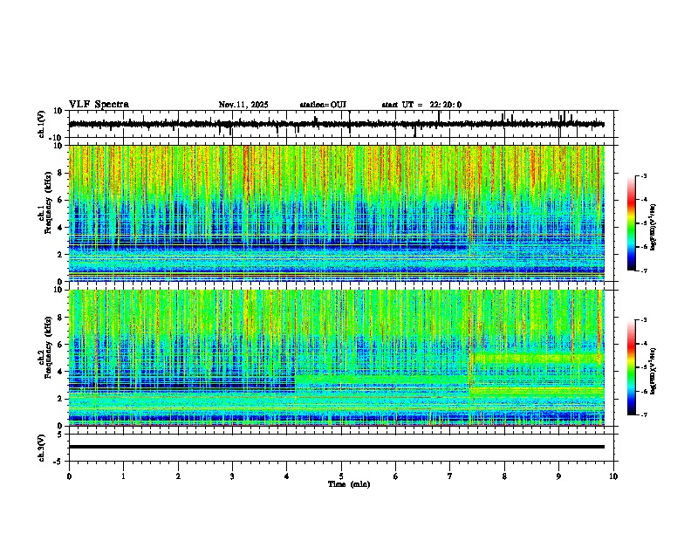Click the ch.2 color bar log(PSD) label
This screenshot has width=691, height=534.
tap(654, 371)
